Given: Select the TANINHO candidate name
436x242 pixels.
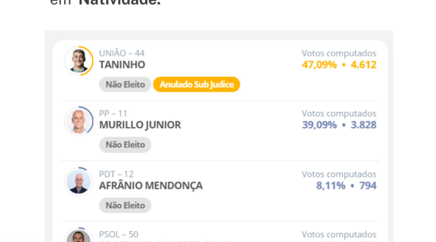Looking at the screenshot, I should pyautogui.click(x=122, y=65).
